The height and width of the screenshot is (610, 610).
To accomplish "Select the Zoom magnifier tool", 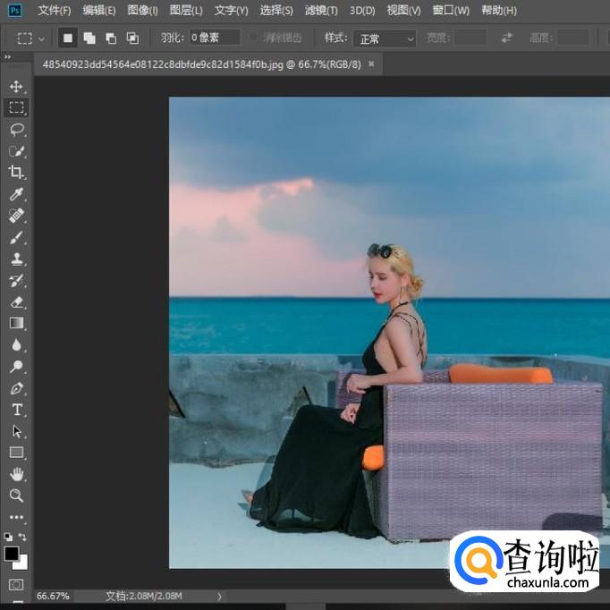I will (x=16, y=496).
